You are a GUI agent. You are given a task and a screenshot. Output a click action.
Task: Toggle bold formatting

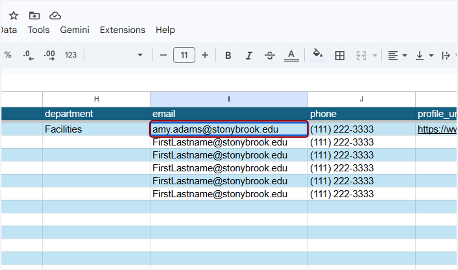228,56
